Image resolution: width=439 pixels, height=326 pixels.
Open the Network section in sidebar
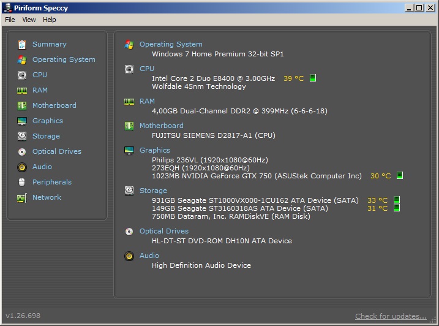[47, 197]
